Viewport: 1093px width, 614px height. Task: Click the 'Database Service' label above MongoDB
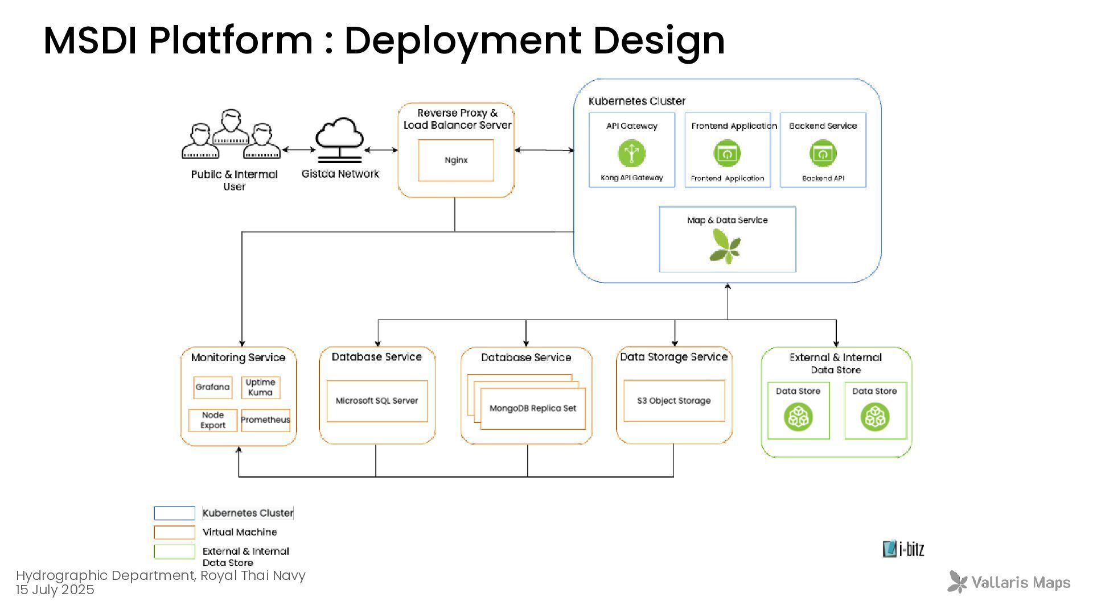click(x=526, y=358)
